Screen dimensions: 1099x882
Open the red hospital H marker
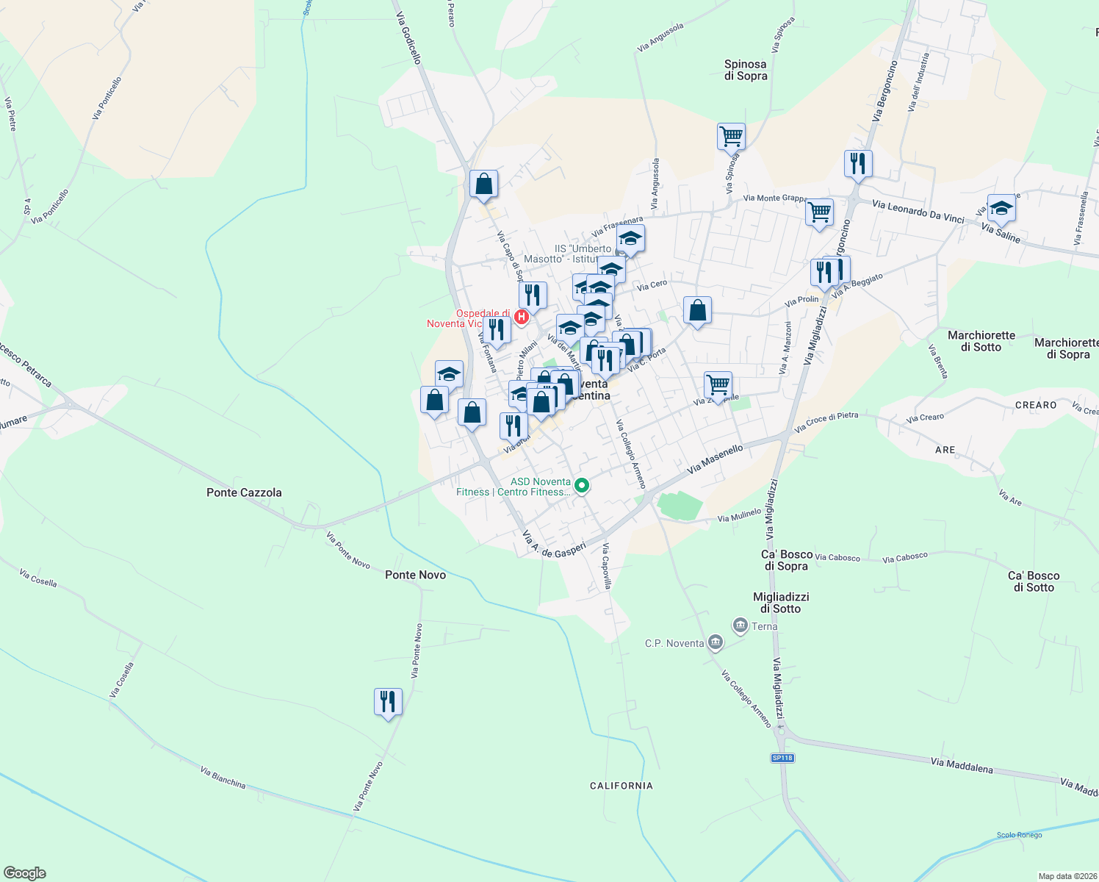521,315
